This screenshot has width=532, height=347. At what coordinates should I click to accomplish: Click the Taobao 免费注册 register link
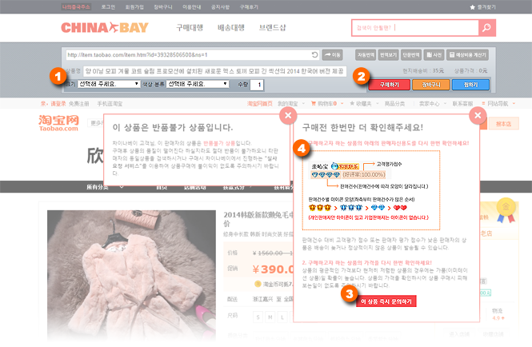click(x=78, y=103)
